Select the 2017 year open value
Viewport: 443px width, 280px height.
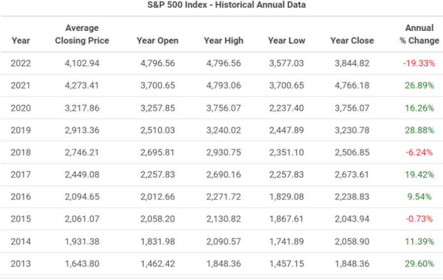pyautogui.click(x=158, y=174)
